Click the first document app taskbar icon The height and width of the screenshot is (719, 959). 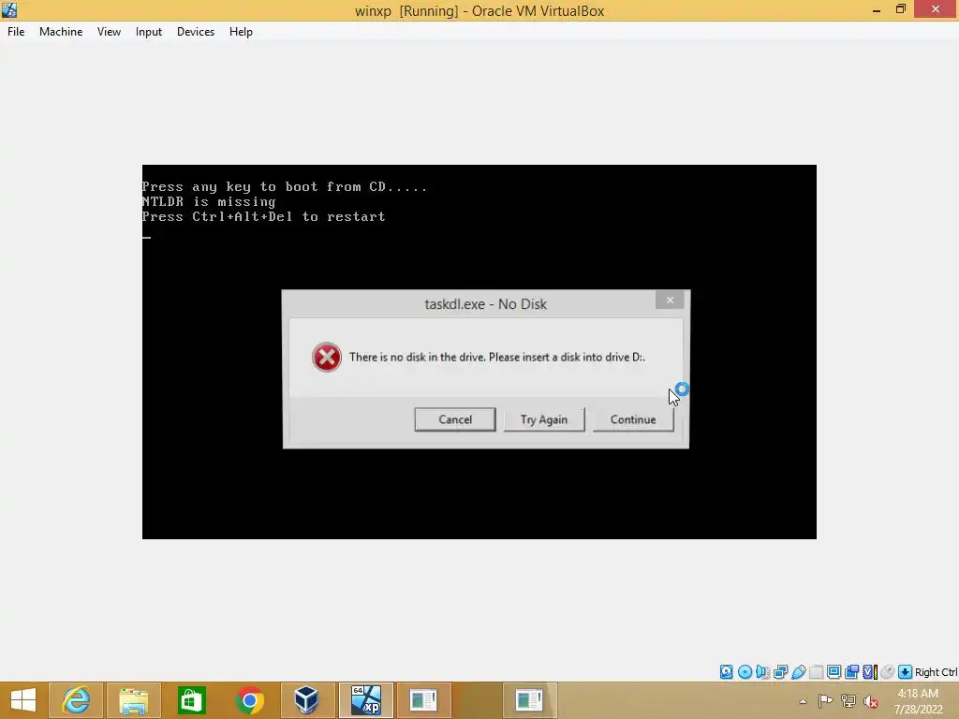point(424,700)
